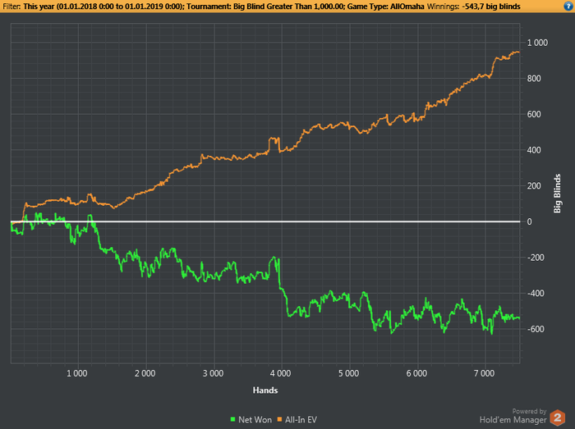Image resolution: width=575 pixels, height=429 pixels.
Task: Click the blue help icon in filter bar
Action: click(x=568, y=7)
